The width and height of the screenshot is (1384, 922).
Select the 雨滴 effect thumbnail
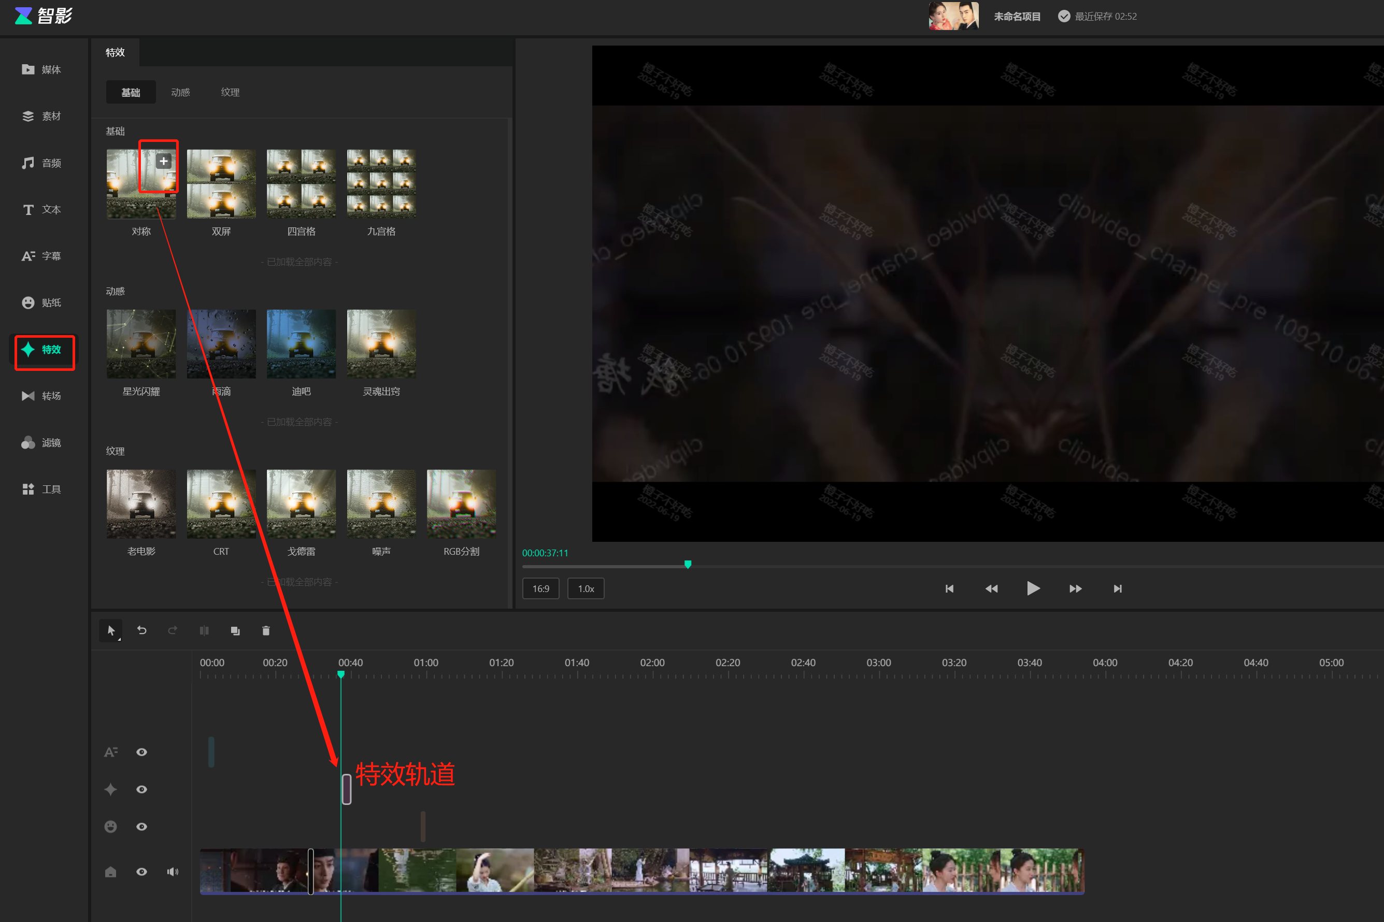(x=221, y=344)
